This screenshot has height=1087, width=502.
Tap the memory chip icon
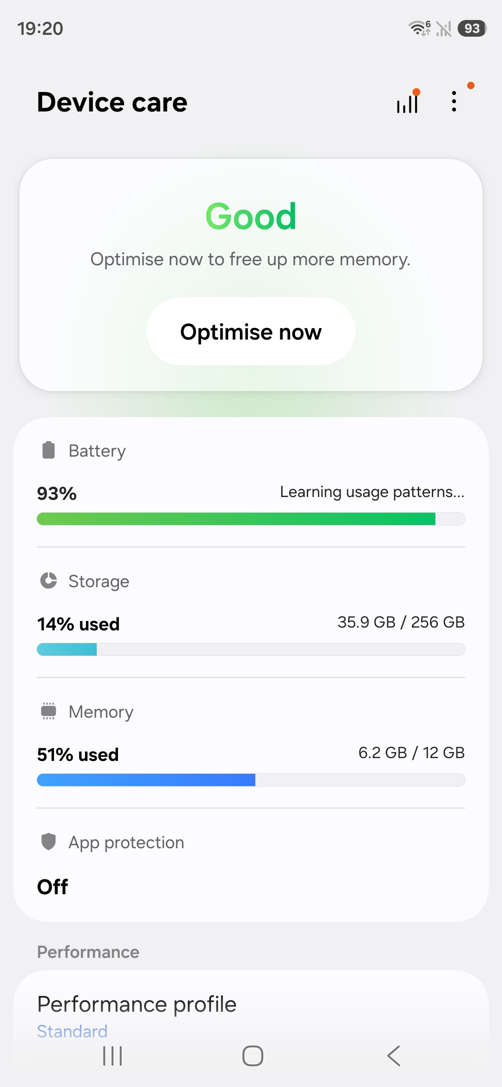click(x=49, y=711)
